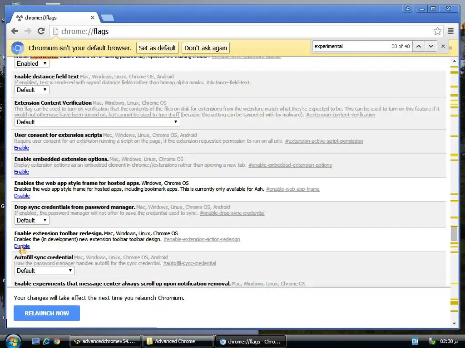
Task: Switch to advancedchromev54 taskbar item
Action: (x=105, y=342)
